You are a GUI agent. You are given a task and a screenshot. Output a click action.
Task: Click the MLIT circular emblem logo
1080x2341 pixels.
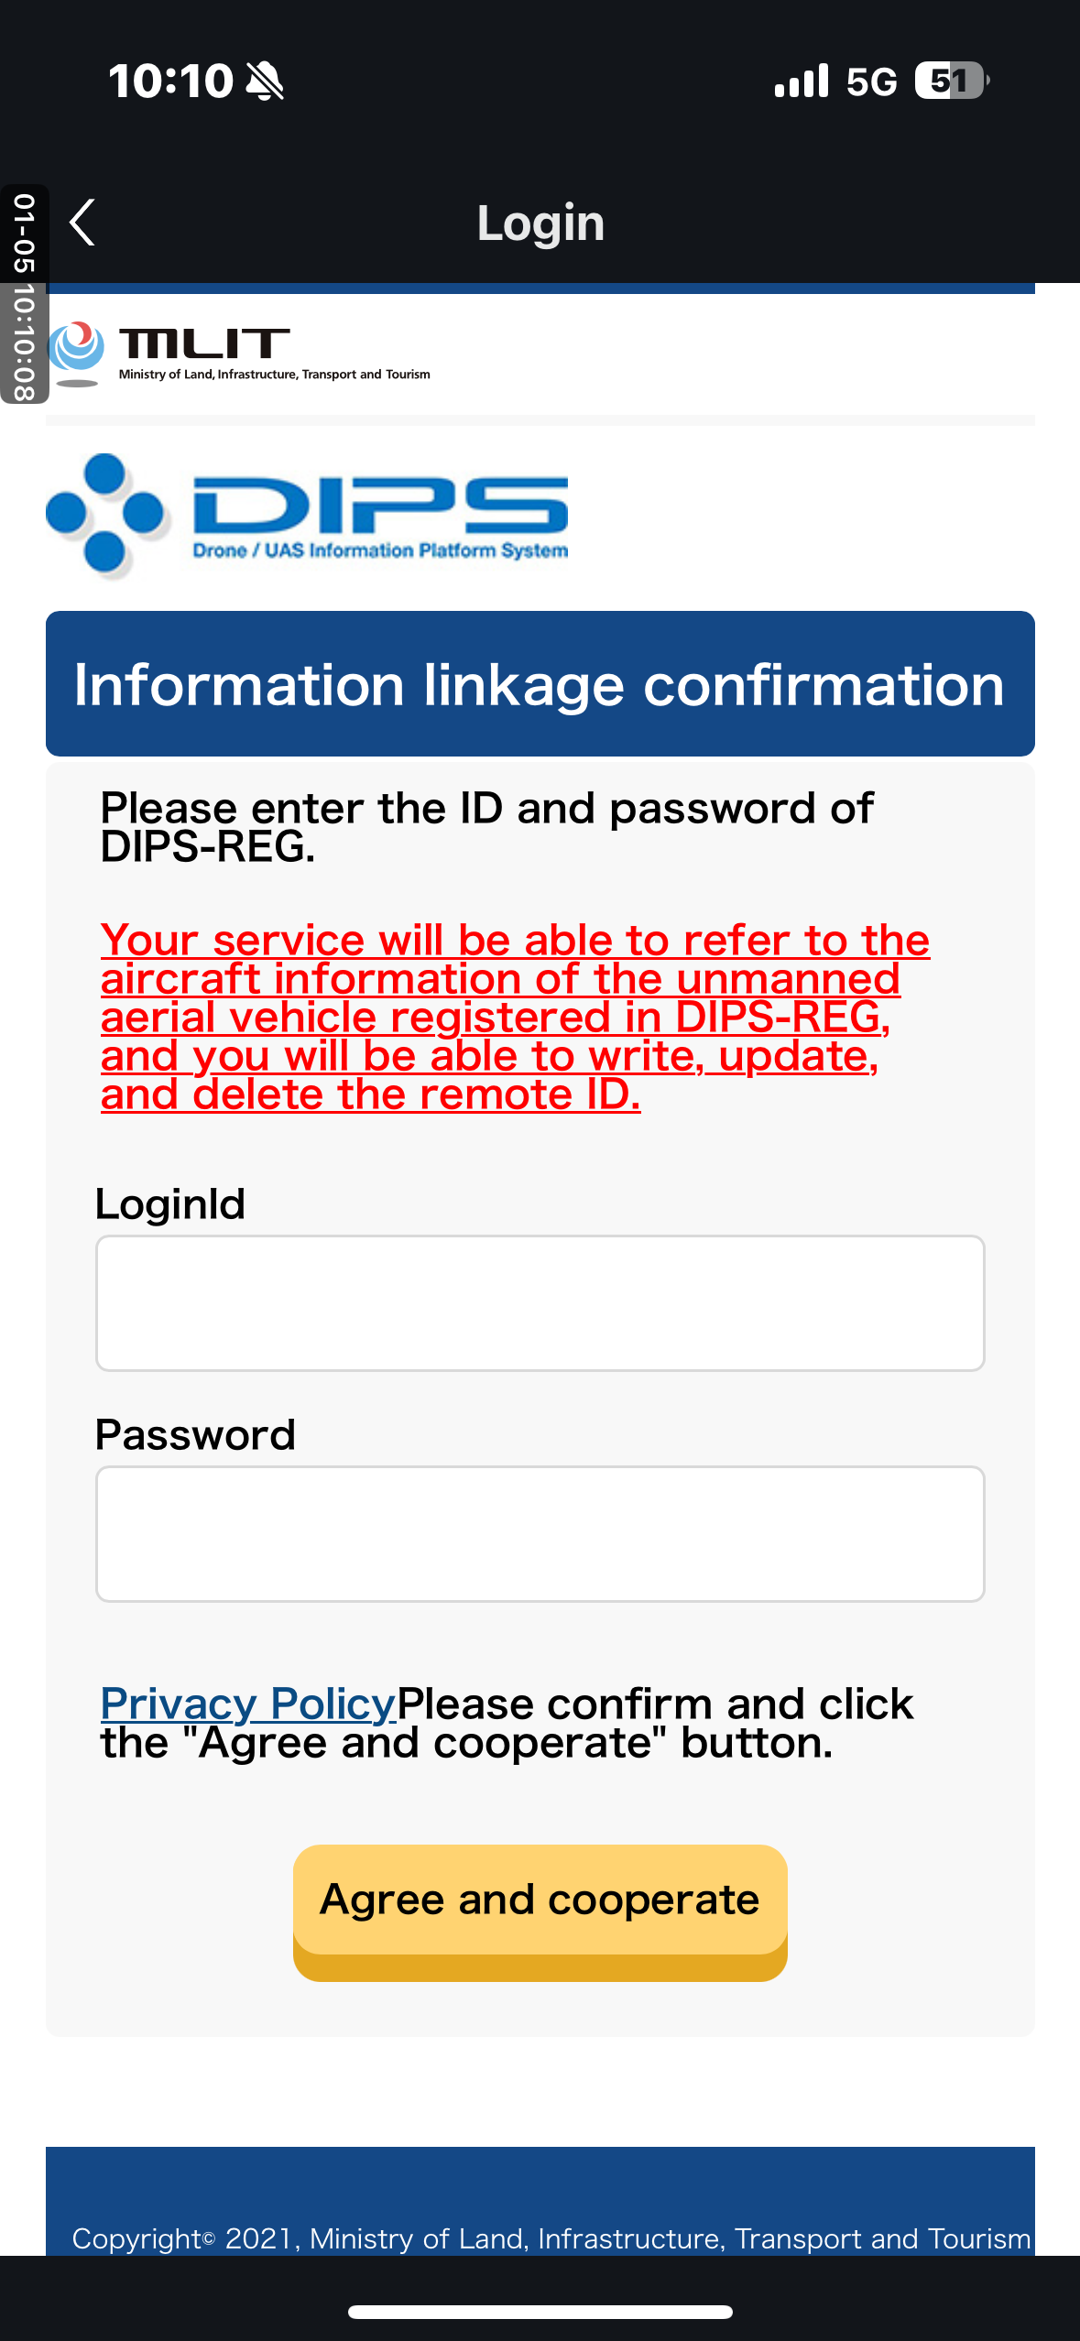pyautogui.click(x=77, y=353)
